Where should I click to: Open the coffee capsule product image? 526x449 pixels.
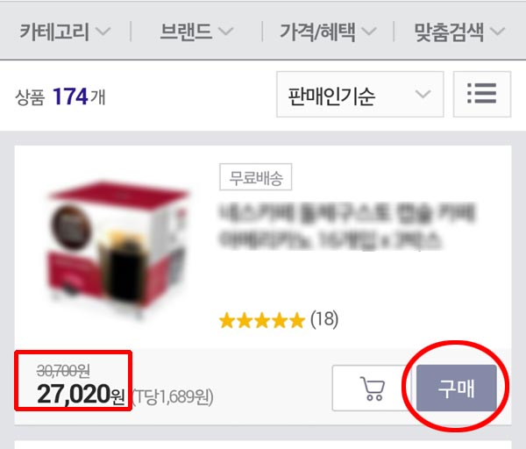pos(117,248)
